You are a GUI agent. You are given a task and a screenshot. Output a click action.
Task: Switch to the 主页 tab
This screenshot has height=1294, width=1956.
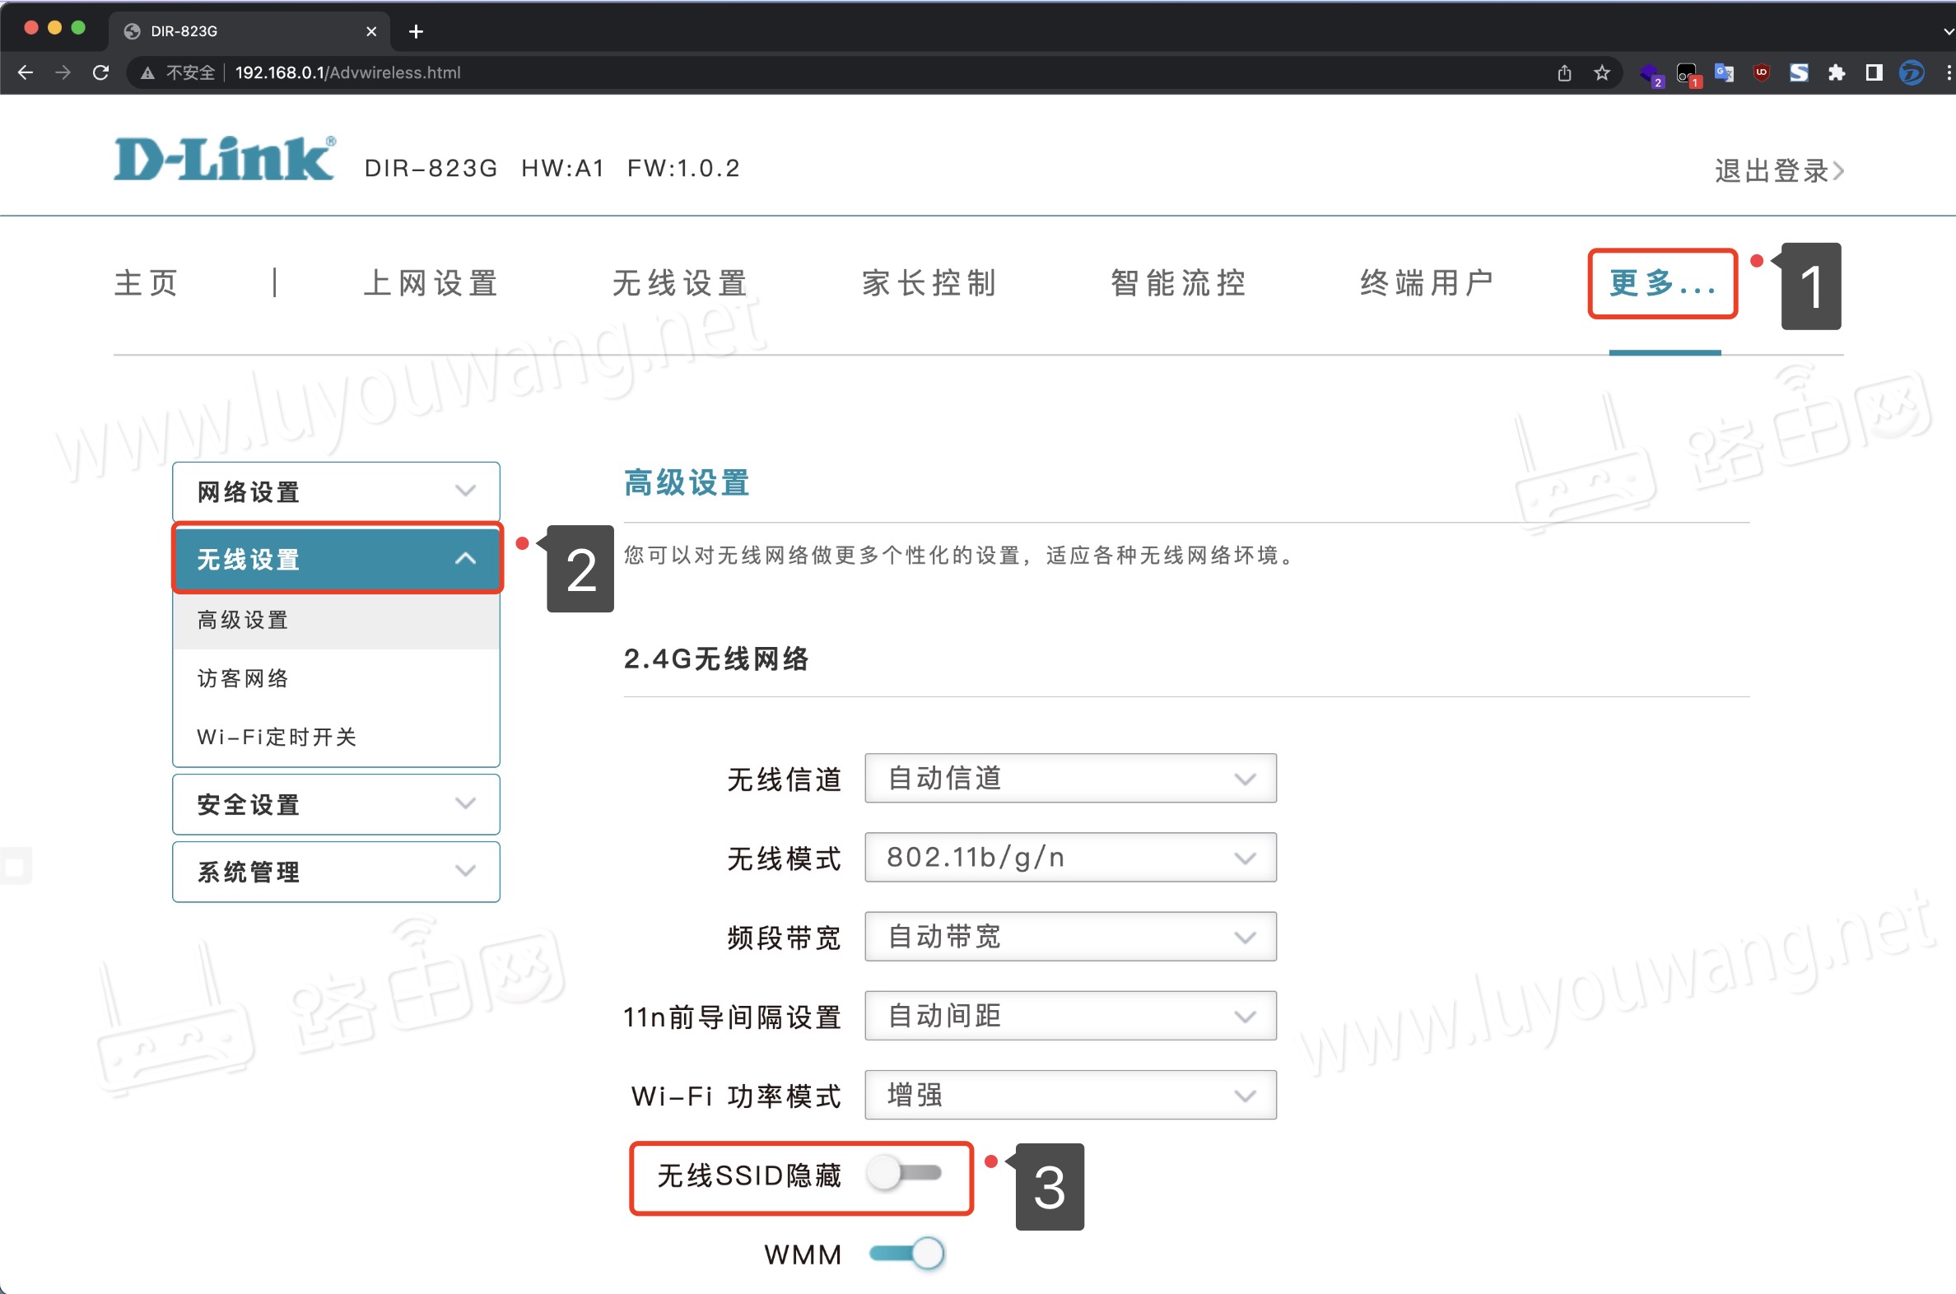tap(145, 283)
